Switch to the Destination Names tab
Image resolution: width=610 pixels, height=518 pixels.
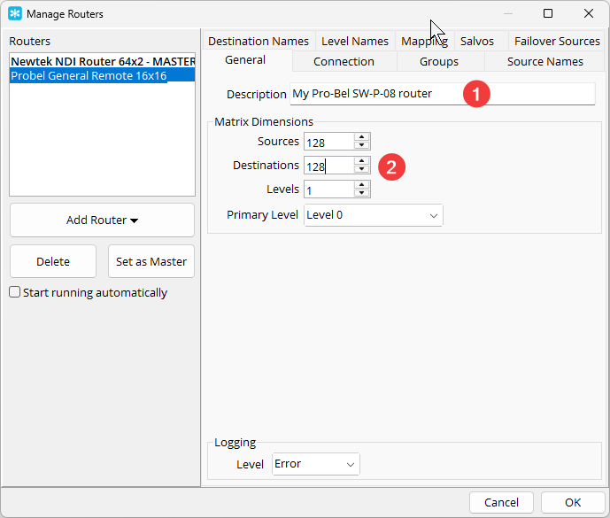tap(259, 41)
